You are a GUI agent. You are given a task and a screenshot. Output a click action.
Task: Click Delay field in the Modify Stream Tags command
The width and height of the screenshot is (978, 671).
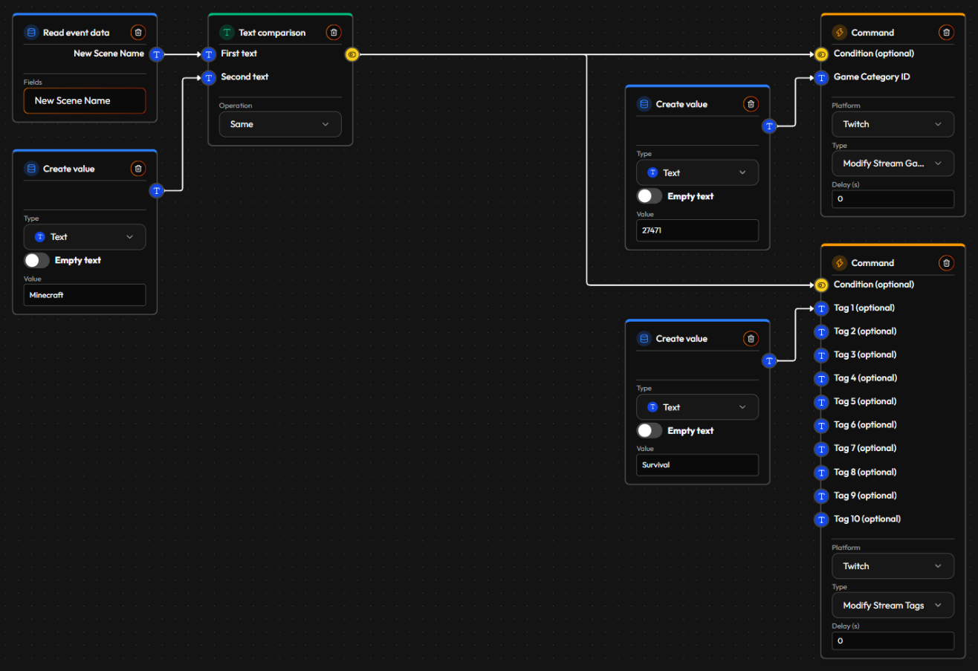tap(893, 641)
